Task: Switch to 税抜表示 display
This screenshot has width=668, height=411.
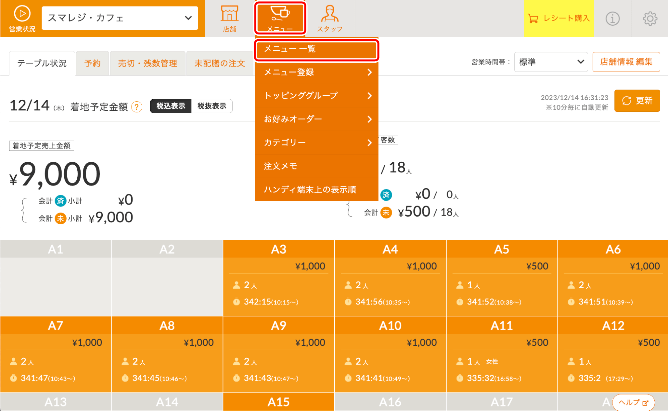Action: (212, 106)
